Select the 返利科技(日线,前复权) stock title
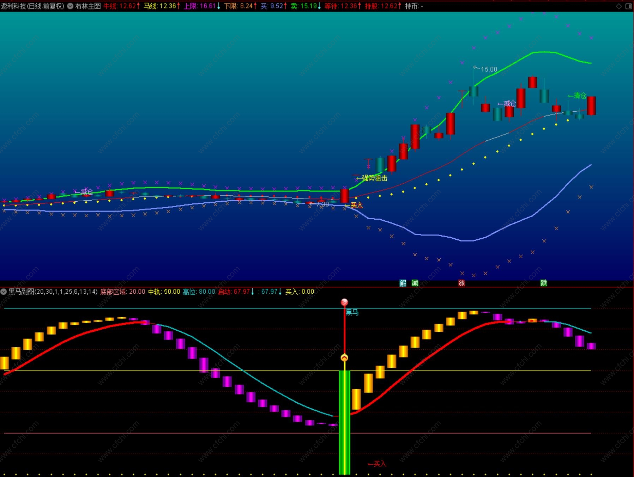634x477 pixels. pos(32,6)
